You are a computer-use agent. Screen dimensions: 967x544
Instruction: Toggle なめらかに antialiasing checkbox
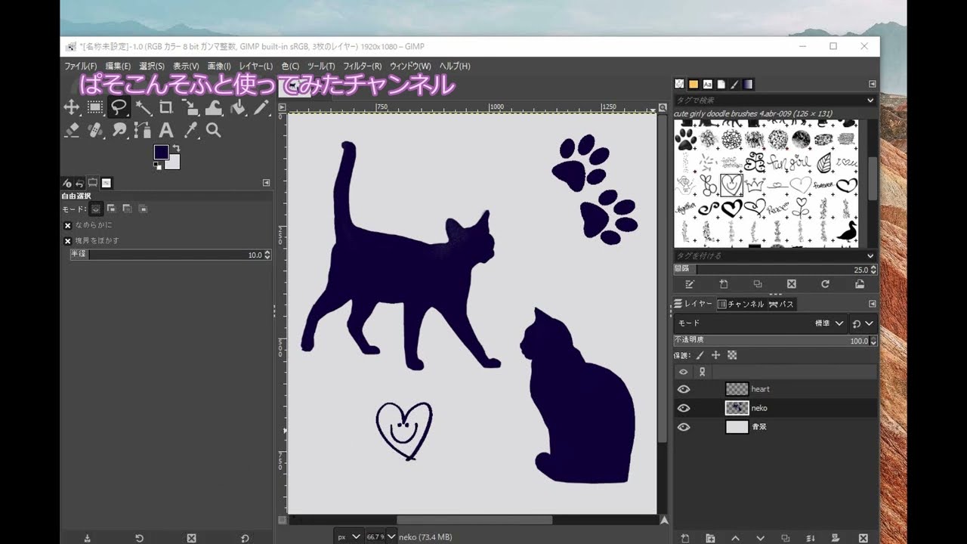coord(67,225)
